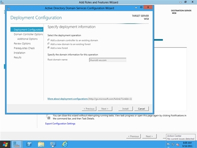Minimize the AD DS Configuration Wizard window
The width and height of the screenshot is (197, 148).
coord(136,7)
